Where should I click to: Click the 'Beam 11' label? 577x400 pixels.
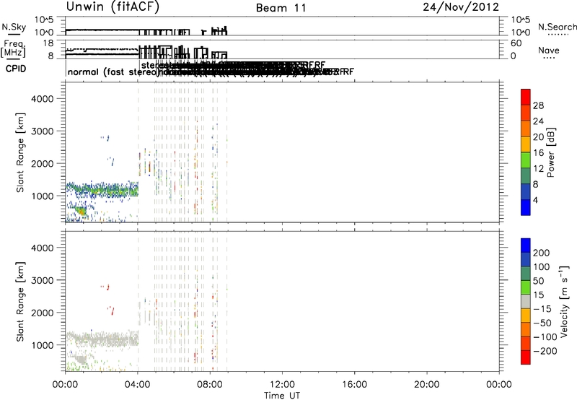pyautogui.click(x=281, y=8)
